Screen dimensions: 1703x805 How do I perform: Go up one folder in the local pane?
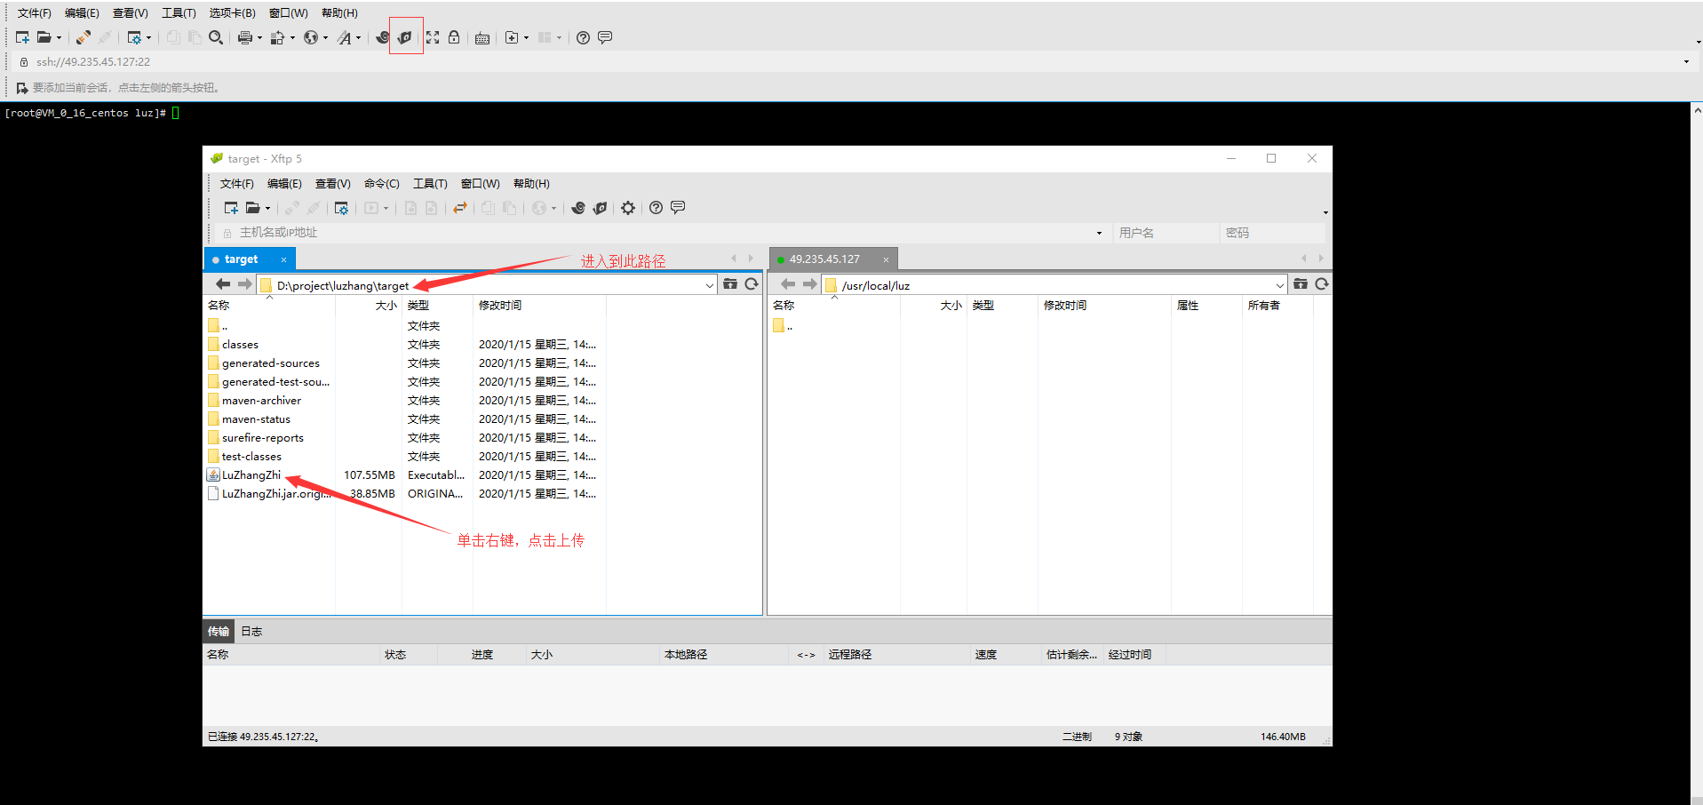click(730, 284)
